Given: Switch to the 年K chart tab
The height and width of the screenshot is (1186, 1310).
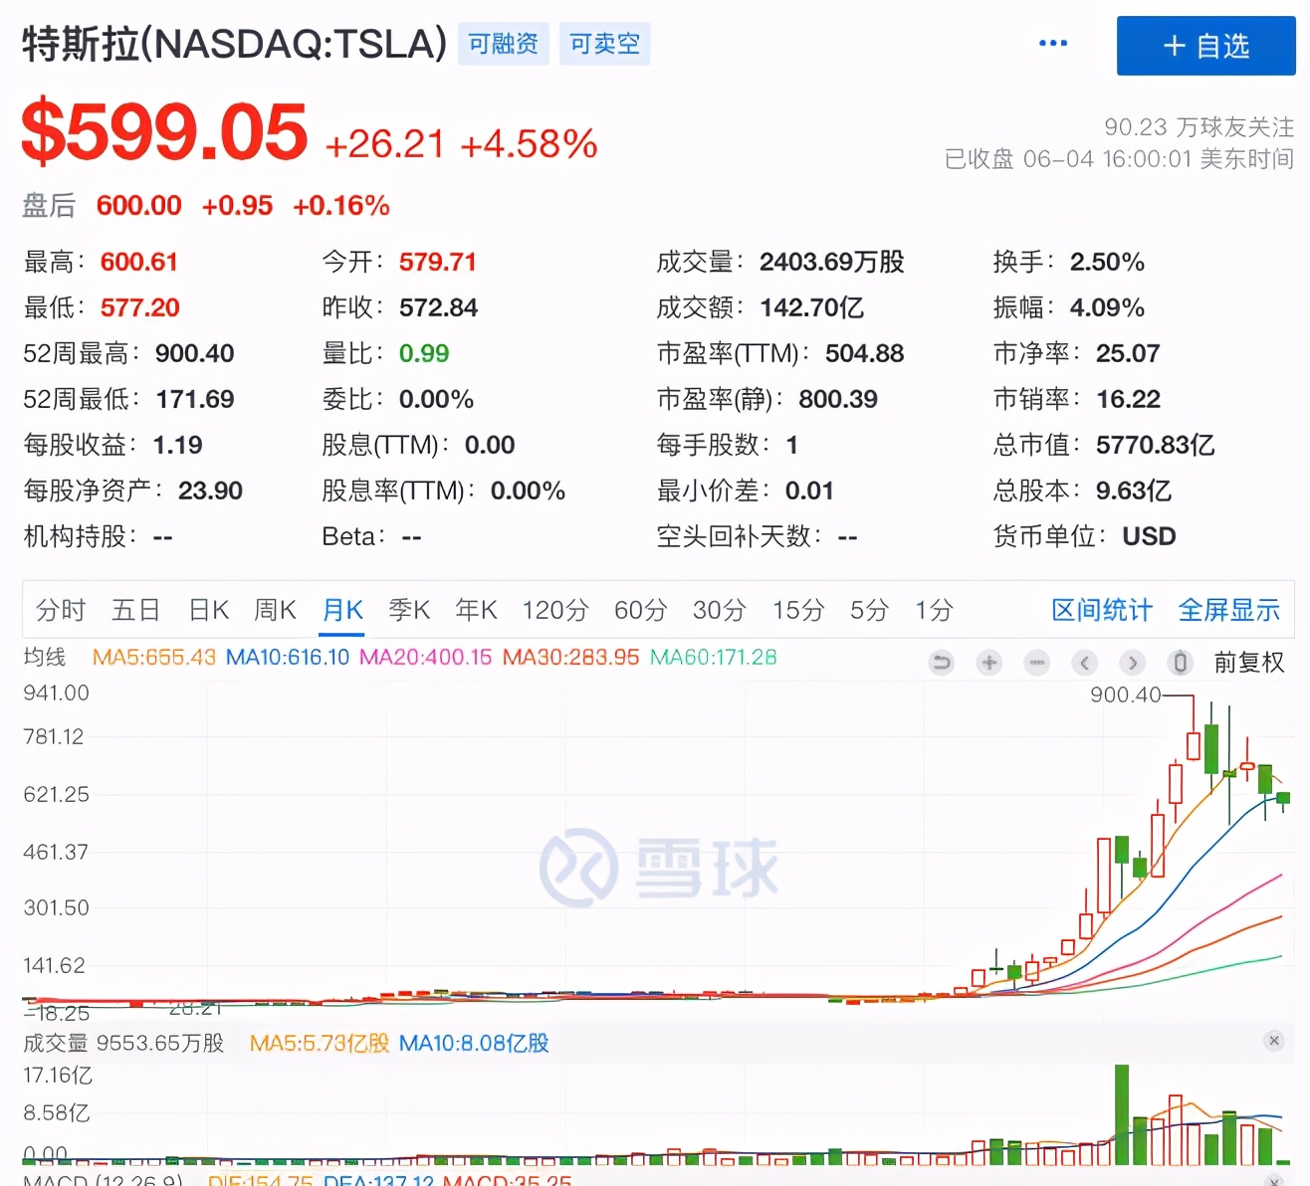Looking at the screenshot, I should click(476, 610).
